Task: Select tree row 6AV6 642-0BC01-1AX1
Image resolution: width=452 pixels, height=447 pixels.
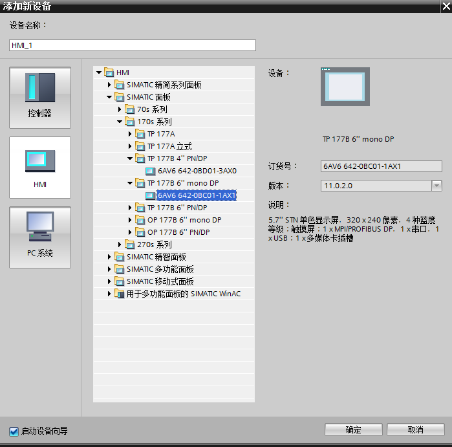Action: point(174,195)
